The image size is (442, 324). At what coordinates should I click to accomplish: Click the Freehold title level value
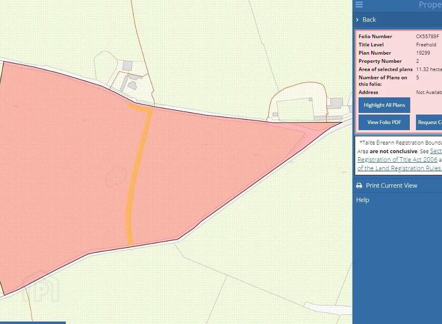pos(426,45)
